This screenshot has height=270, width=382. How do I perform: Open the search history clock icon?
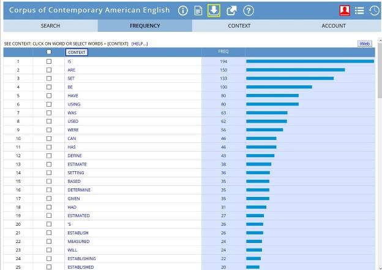tap(374, 10)
